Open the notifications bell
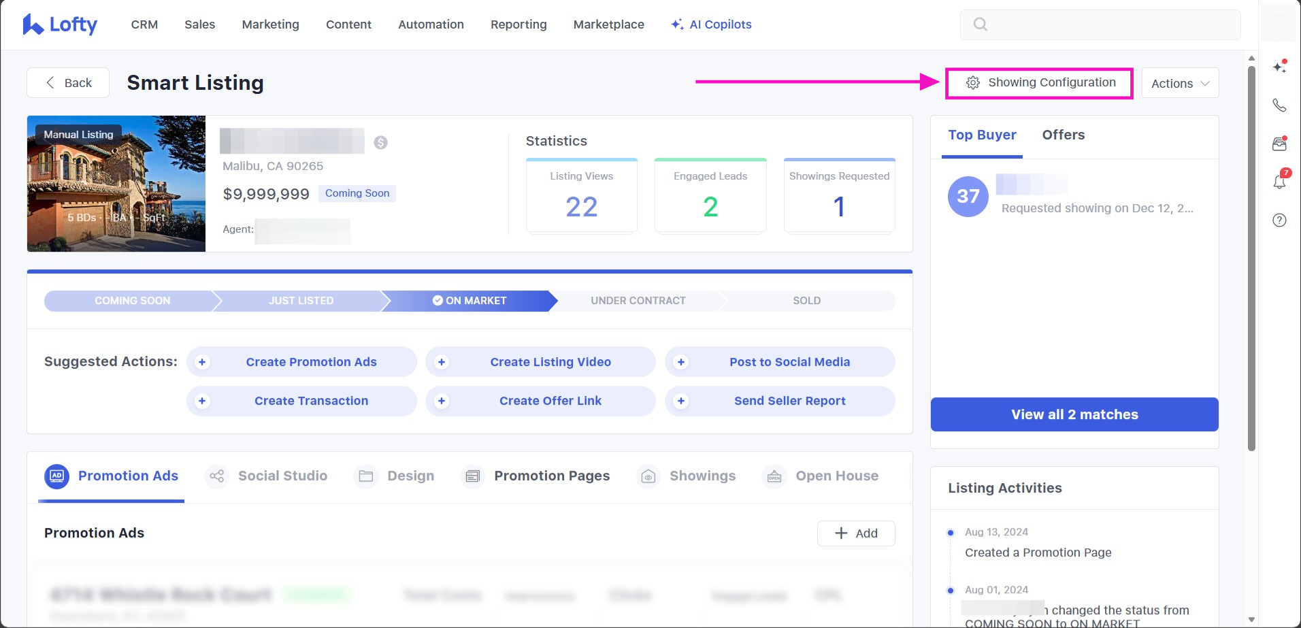Viewport: 1301px width, 628px height. (x=1279, y=182)
